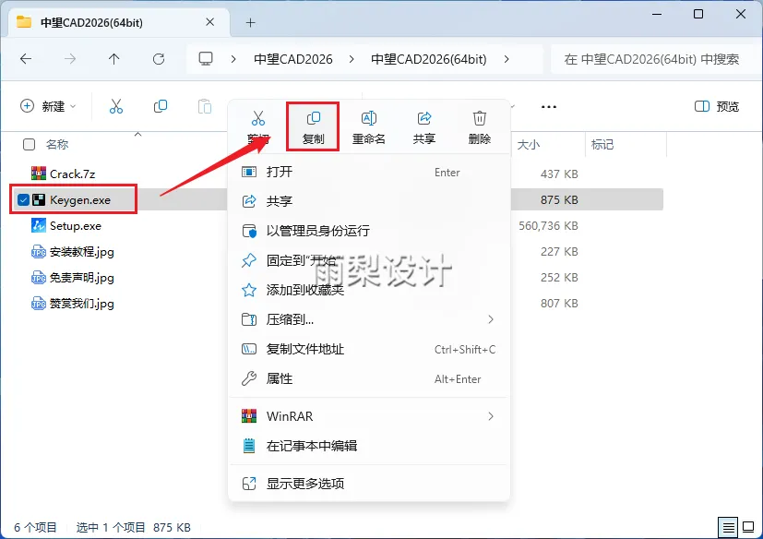The height and width of the screenshot is (539, 763).
Task: Sort by the 标记 column header
Action: (x=602, y=145)
